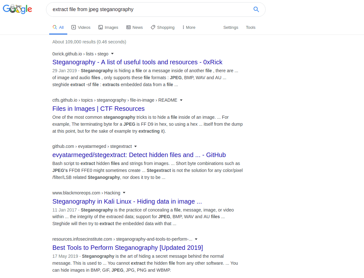Click the blue search magnifier icon
This screenshot has width=364, height=278.
256,9
